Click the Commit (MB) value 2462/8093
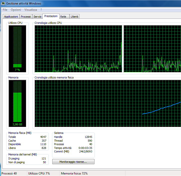This screenshot has height=176, width=181. coord(86,151)
